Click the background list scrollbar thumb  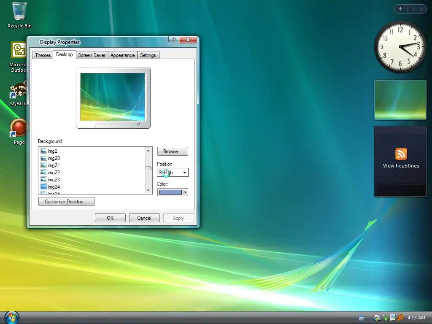(148, 168)
